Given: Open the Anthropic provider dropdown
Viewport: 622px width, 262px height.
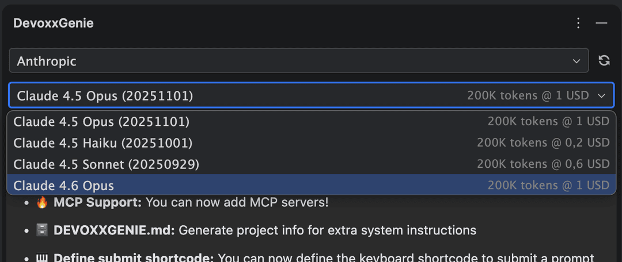Looking at the screenshot, I should (x=299, y=60).
